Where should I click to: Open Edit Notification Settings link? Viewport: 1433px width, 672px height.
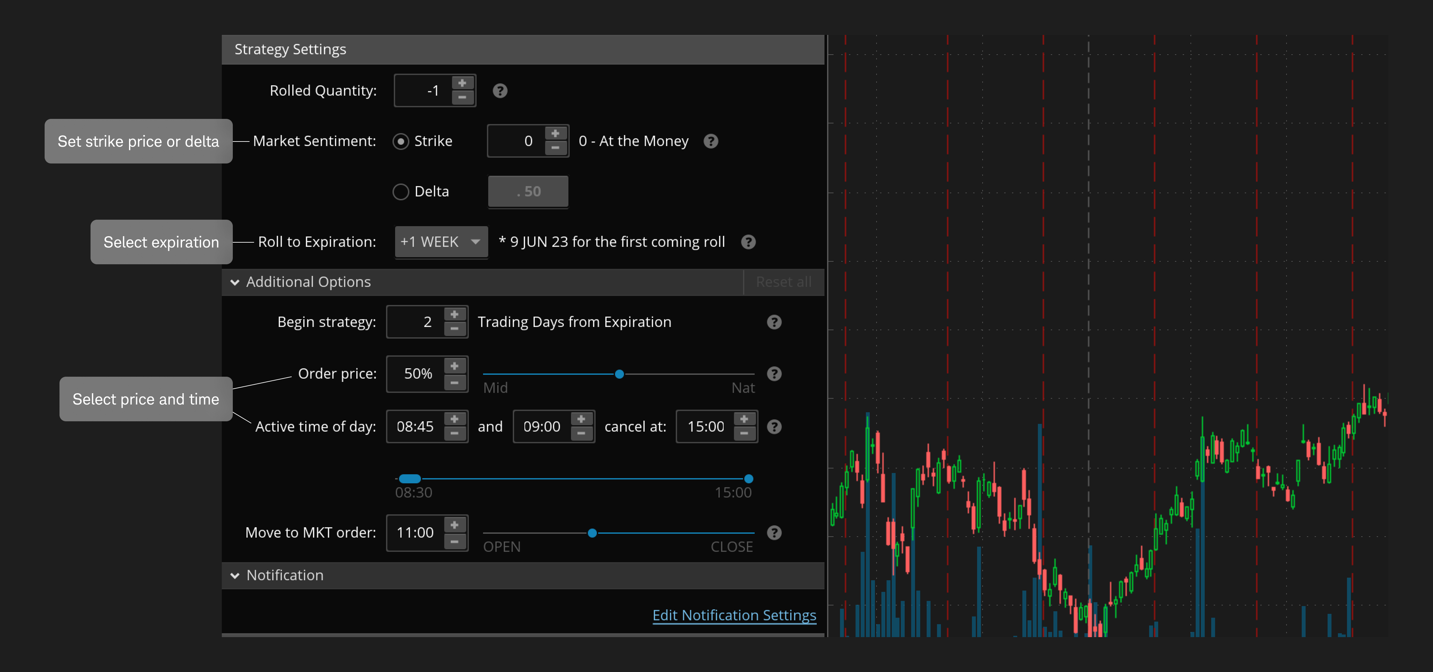[x=734, y=615]
